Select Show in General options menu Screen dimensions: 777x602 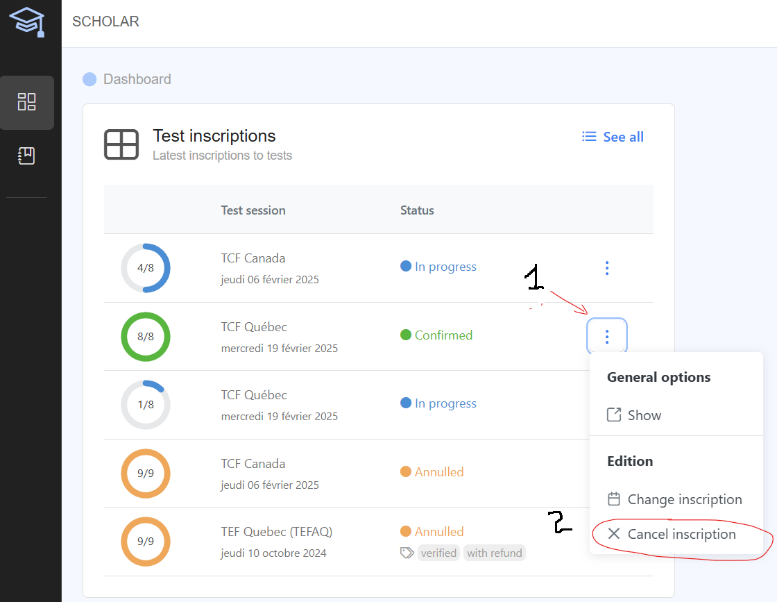coord(644,415)
